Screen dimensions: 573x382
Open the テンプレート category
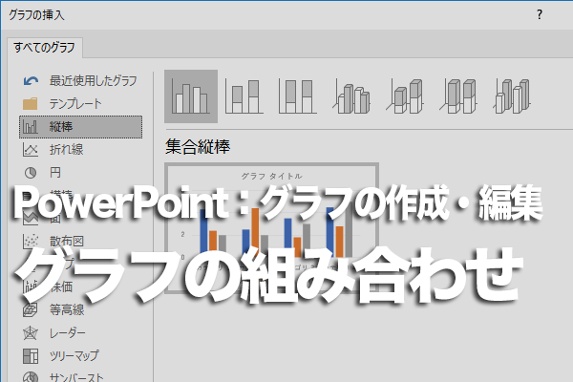(x=80, y=104)
